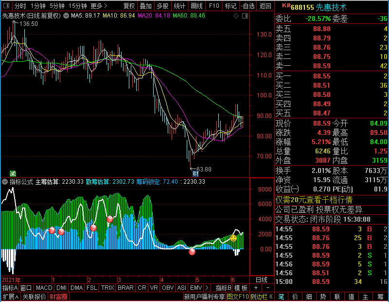Switch indicator to MACD
The width and height of the screenshot is (389, 302).
click(44, 288)
